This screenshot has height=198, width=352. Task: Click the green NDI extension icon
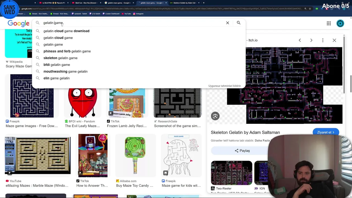click(x=317, y=9)
